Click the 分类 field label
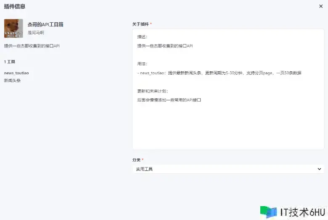 [136, 160]
